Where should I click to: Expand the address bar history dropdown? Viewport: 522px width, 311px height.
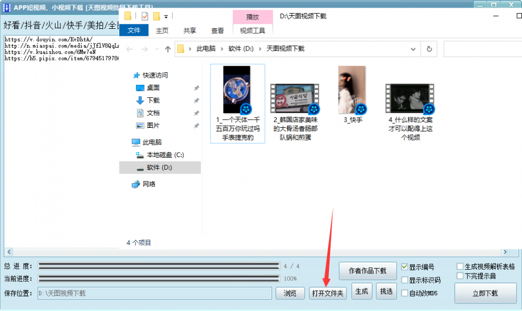(x=413, y=49)
